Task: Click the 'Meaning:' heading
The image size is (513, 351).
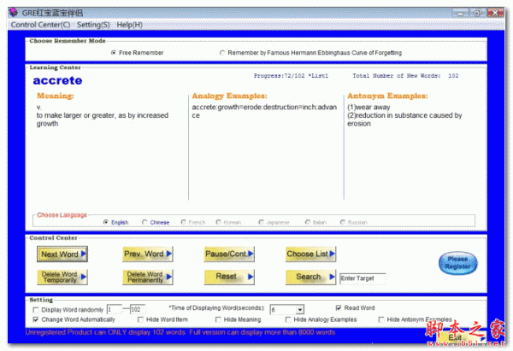Action: point(56,96)
